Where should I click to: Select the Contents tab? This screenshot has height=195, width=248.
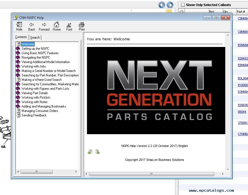click(21, 37)
